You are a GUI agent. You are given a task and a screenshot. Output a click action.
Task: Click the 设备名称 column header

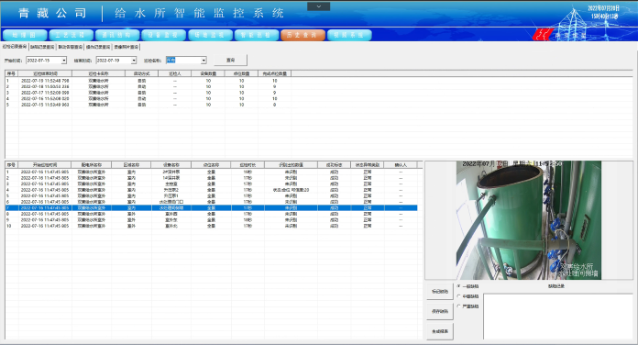(x=170, y=165)
